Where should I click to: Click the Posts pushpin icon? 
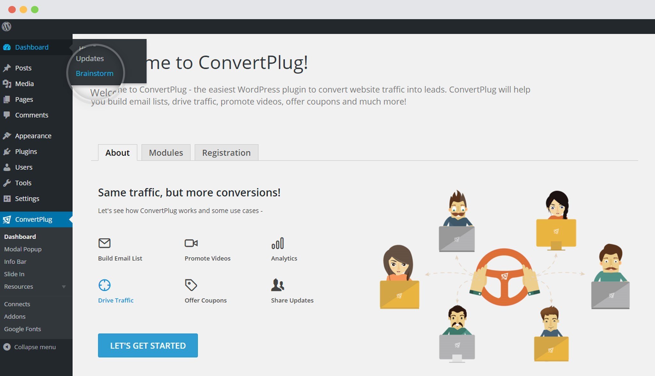tap(7, 68)
